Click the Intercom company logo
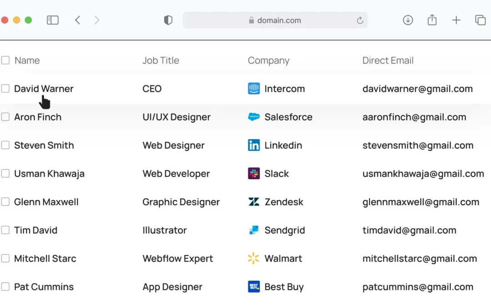The height and width of the screenshot is (307, 491). (254, 89)
